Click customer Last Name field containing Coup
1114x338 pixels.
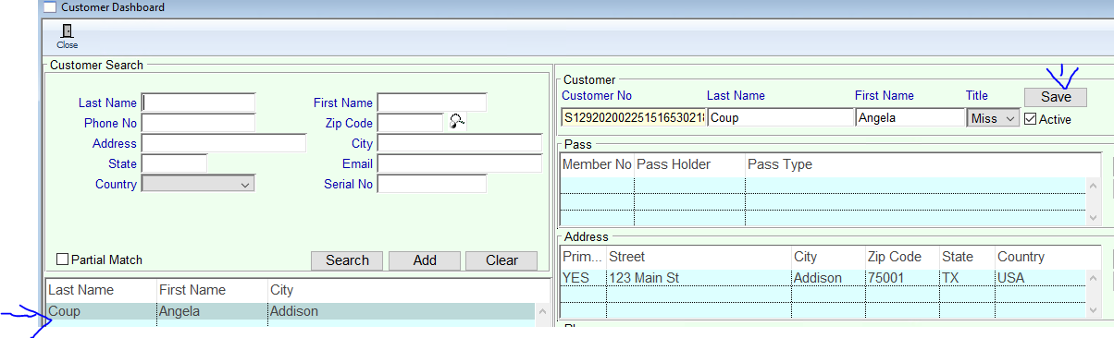[781, 117]
